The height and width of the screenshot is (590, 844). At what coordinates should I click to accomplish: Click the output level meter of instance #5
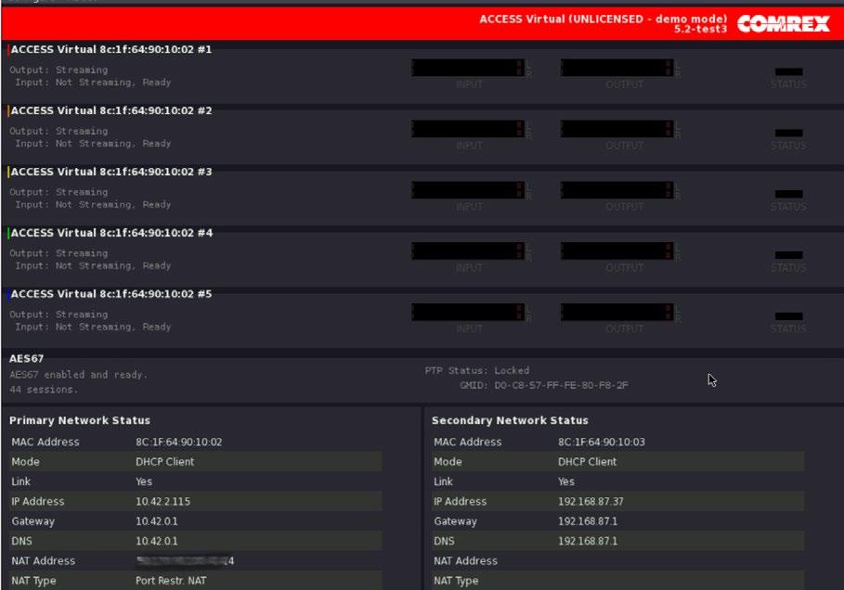coord(617,313)
